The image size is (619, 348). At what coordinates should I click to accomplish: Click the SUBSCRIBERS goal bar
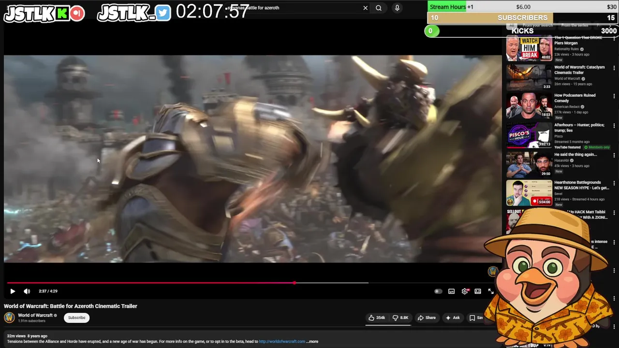coord(523,18)
